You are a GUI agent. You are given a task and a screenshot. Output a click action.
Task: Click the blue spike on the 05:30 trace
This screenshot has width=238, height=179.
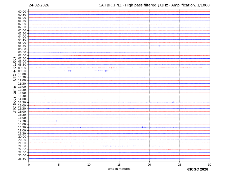point(159,46)
